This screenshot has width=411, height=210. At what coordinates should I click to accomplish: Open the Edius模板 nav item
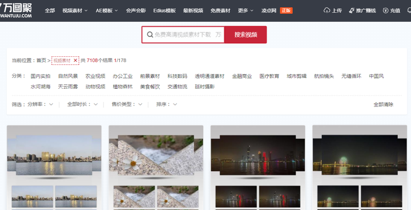[x=164, y=10]
